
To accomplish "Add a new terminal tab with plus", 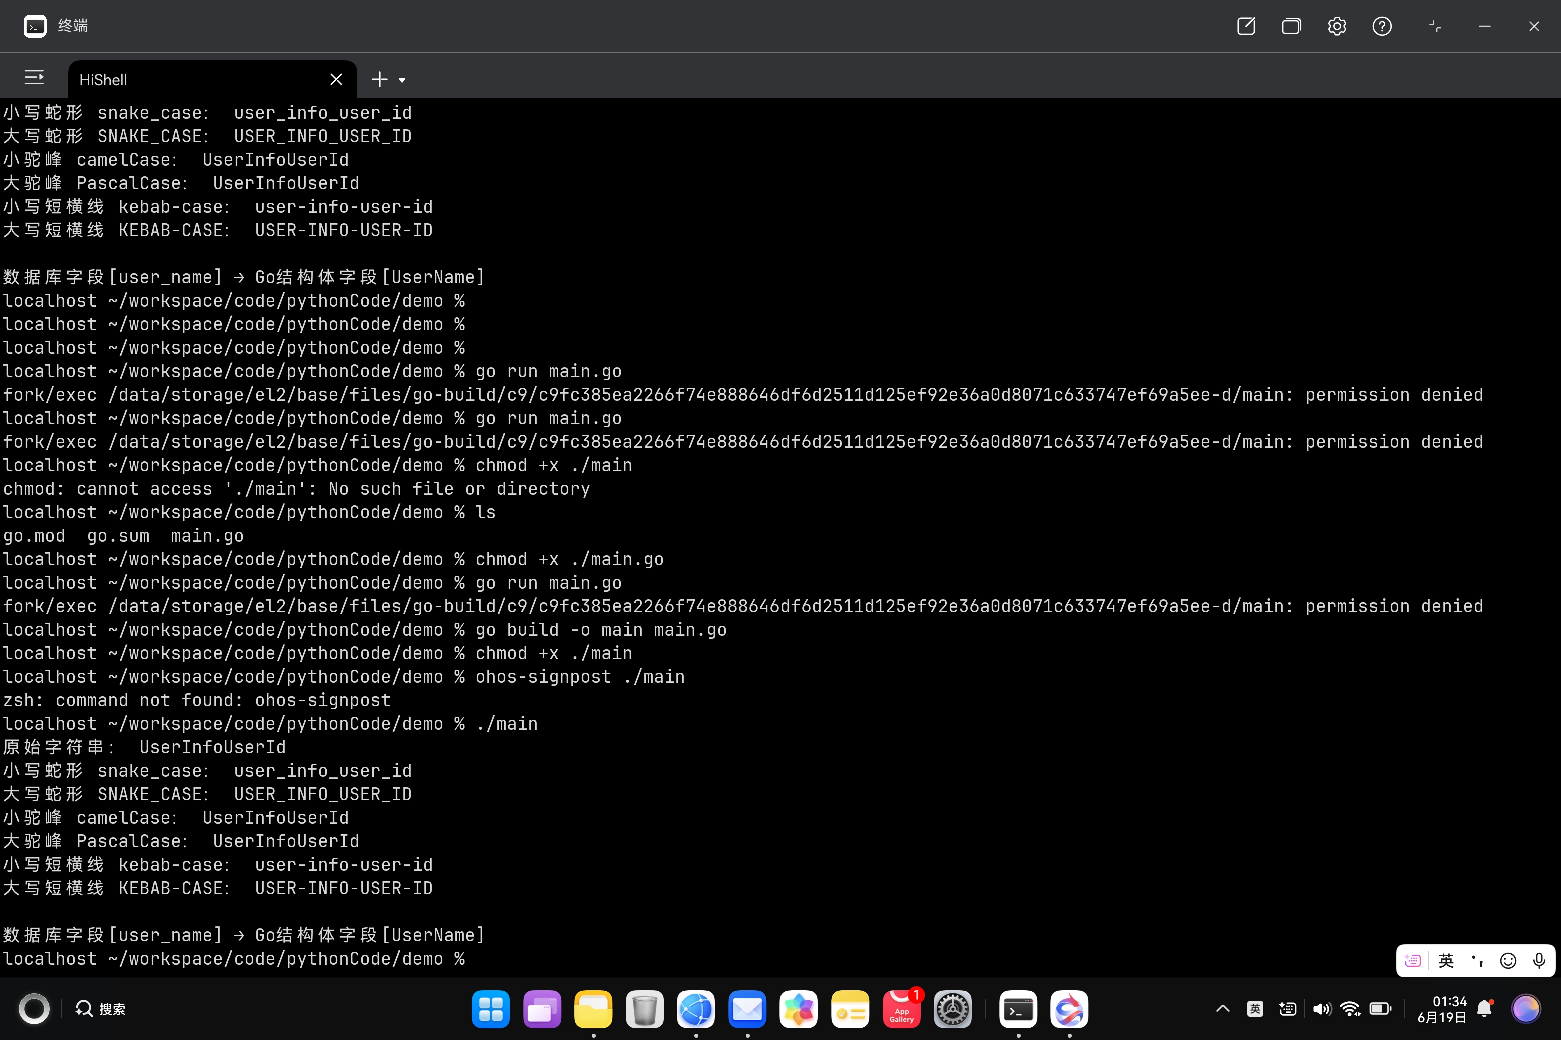I will point(379,79).
